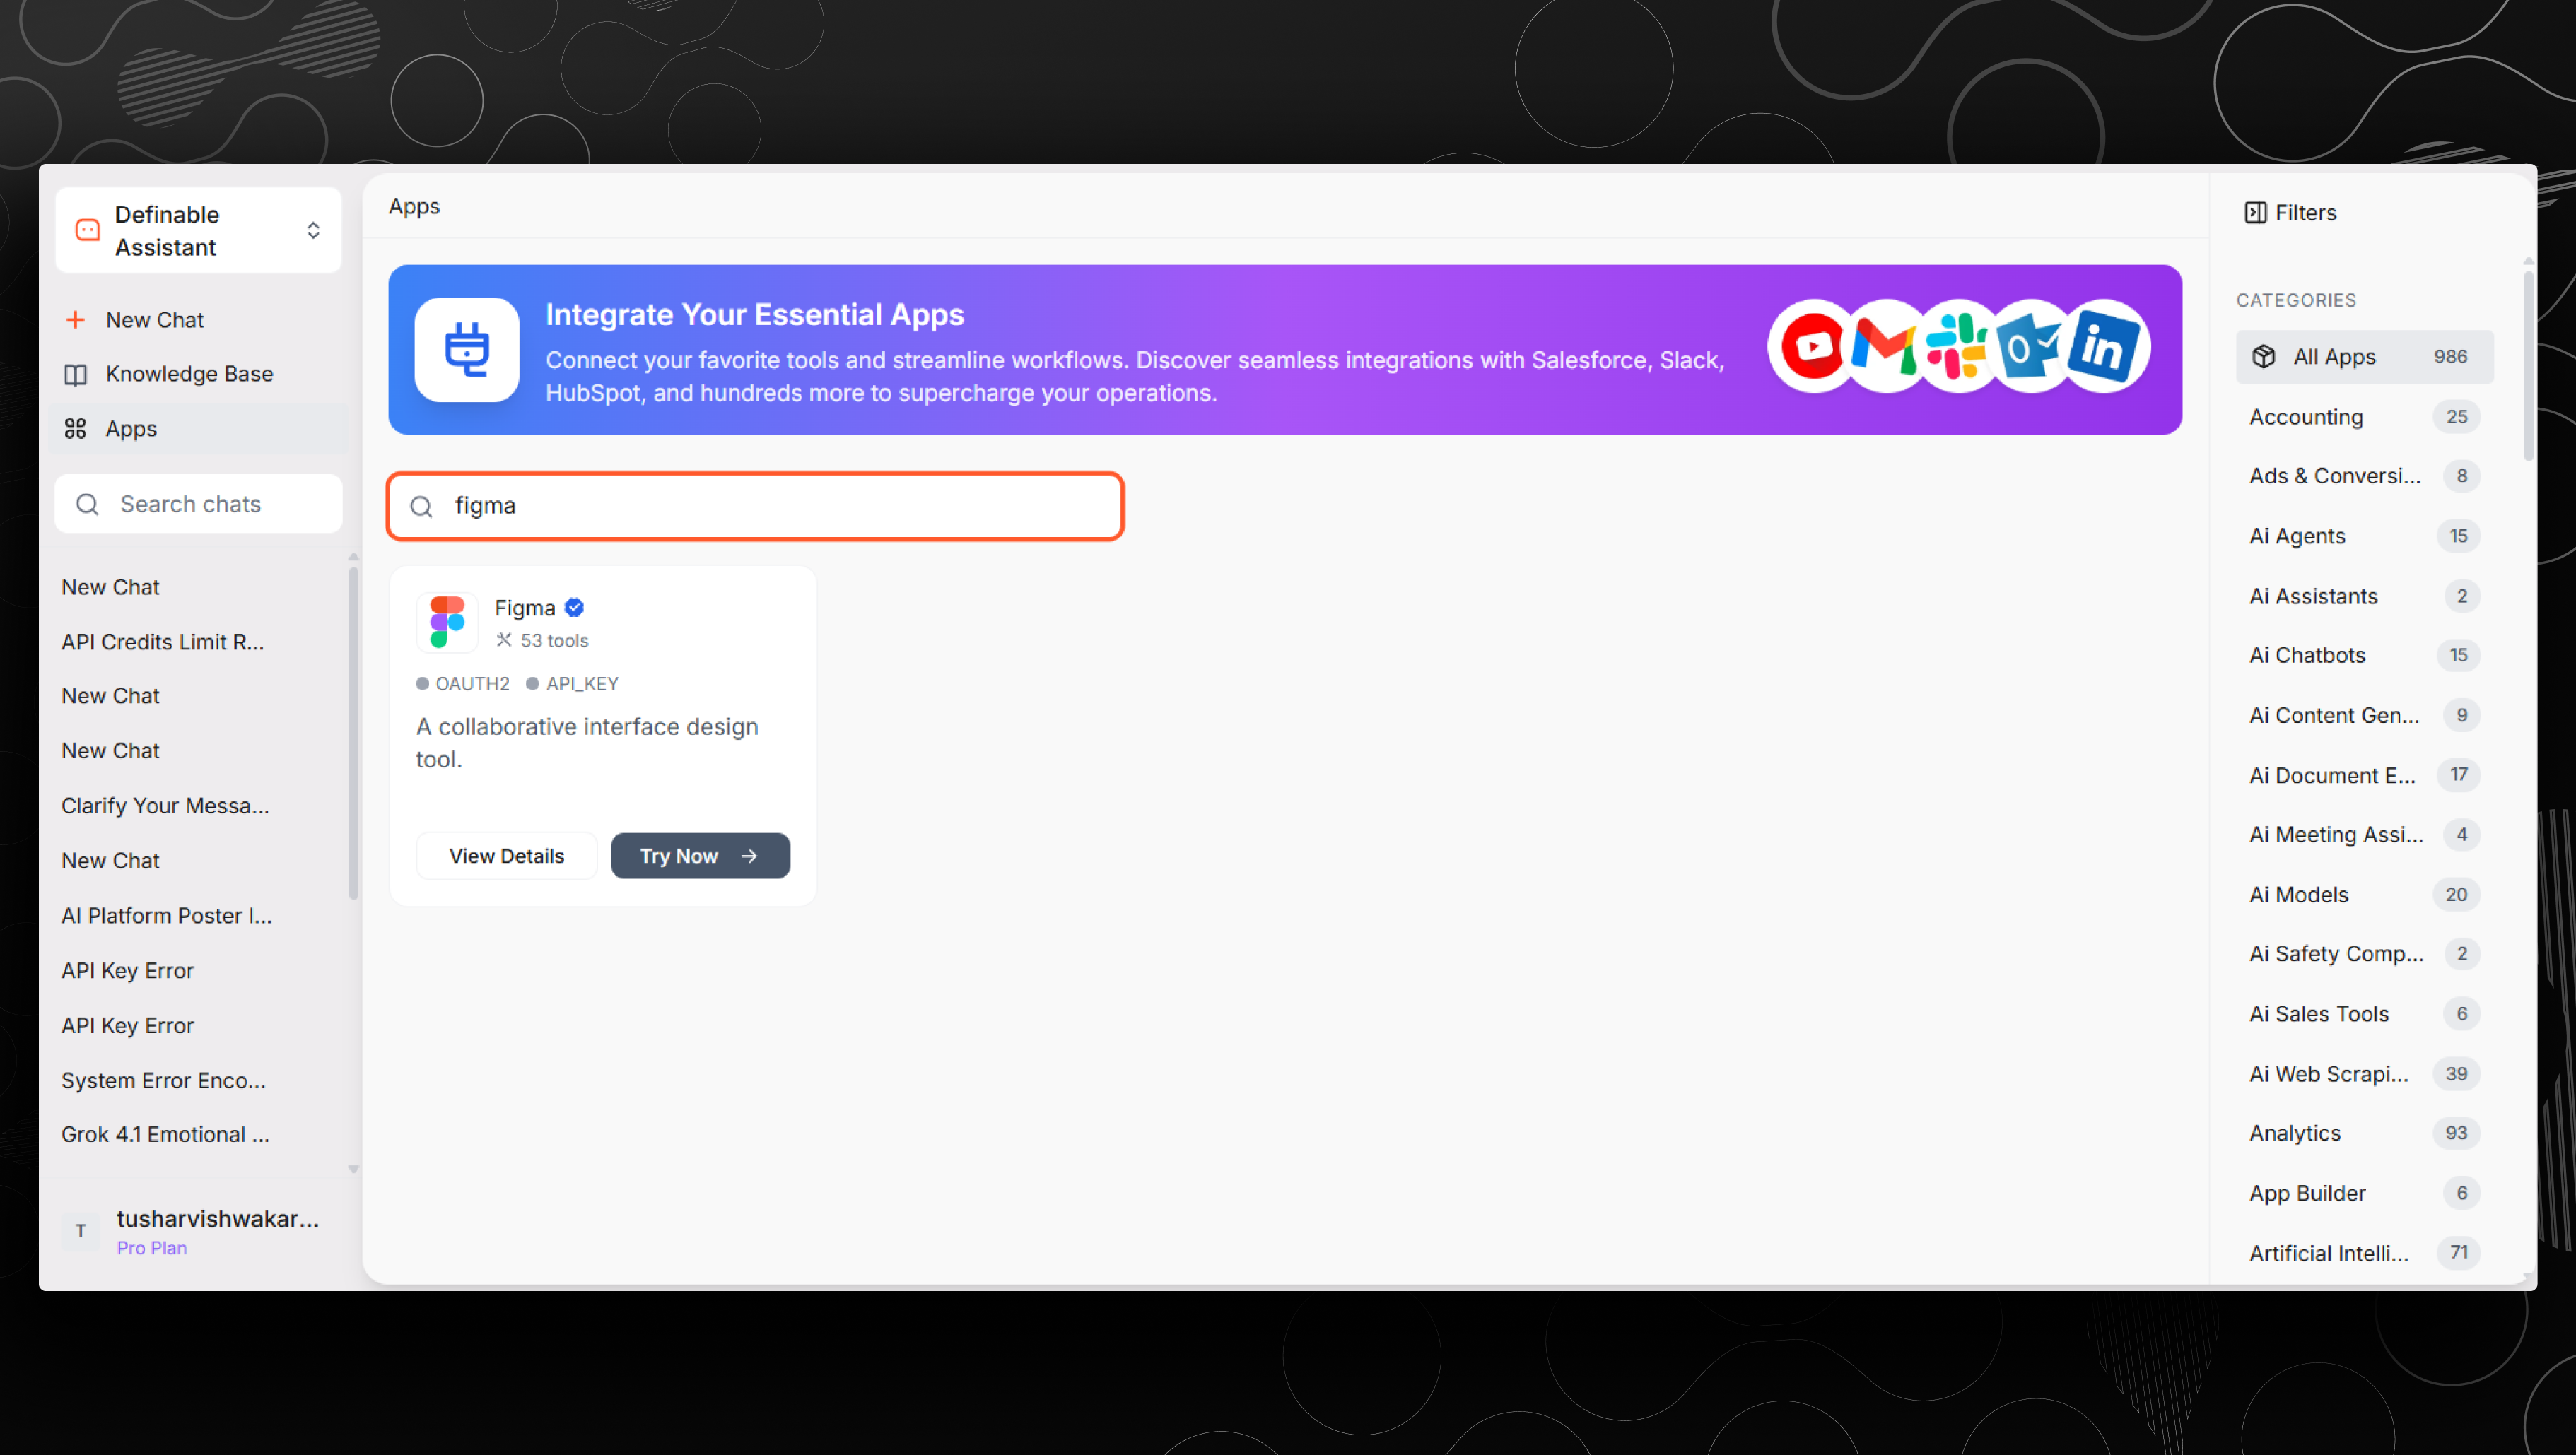Filter by Ai Content Gen... category
The image size is (2576, 1455).
2364,716
